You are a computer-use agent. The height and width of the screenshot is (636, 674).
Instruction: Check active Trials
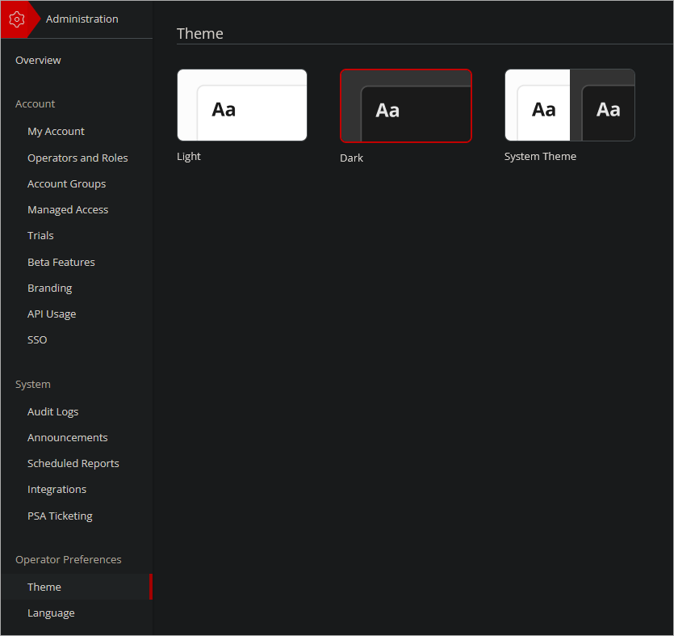(40, 235)
